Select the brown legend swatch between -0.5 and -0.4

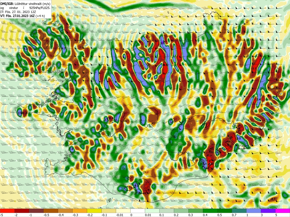(51, 211)
